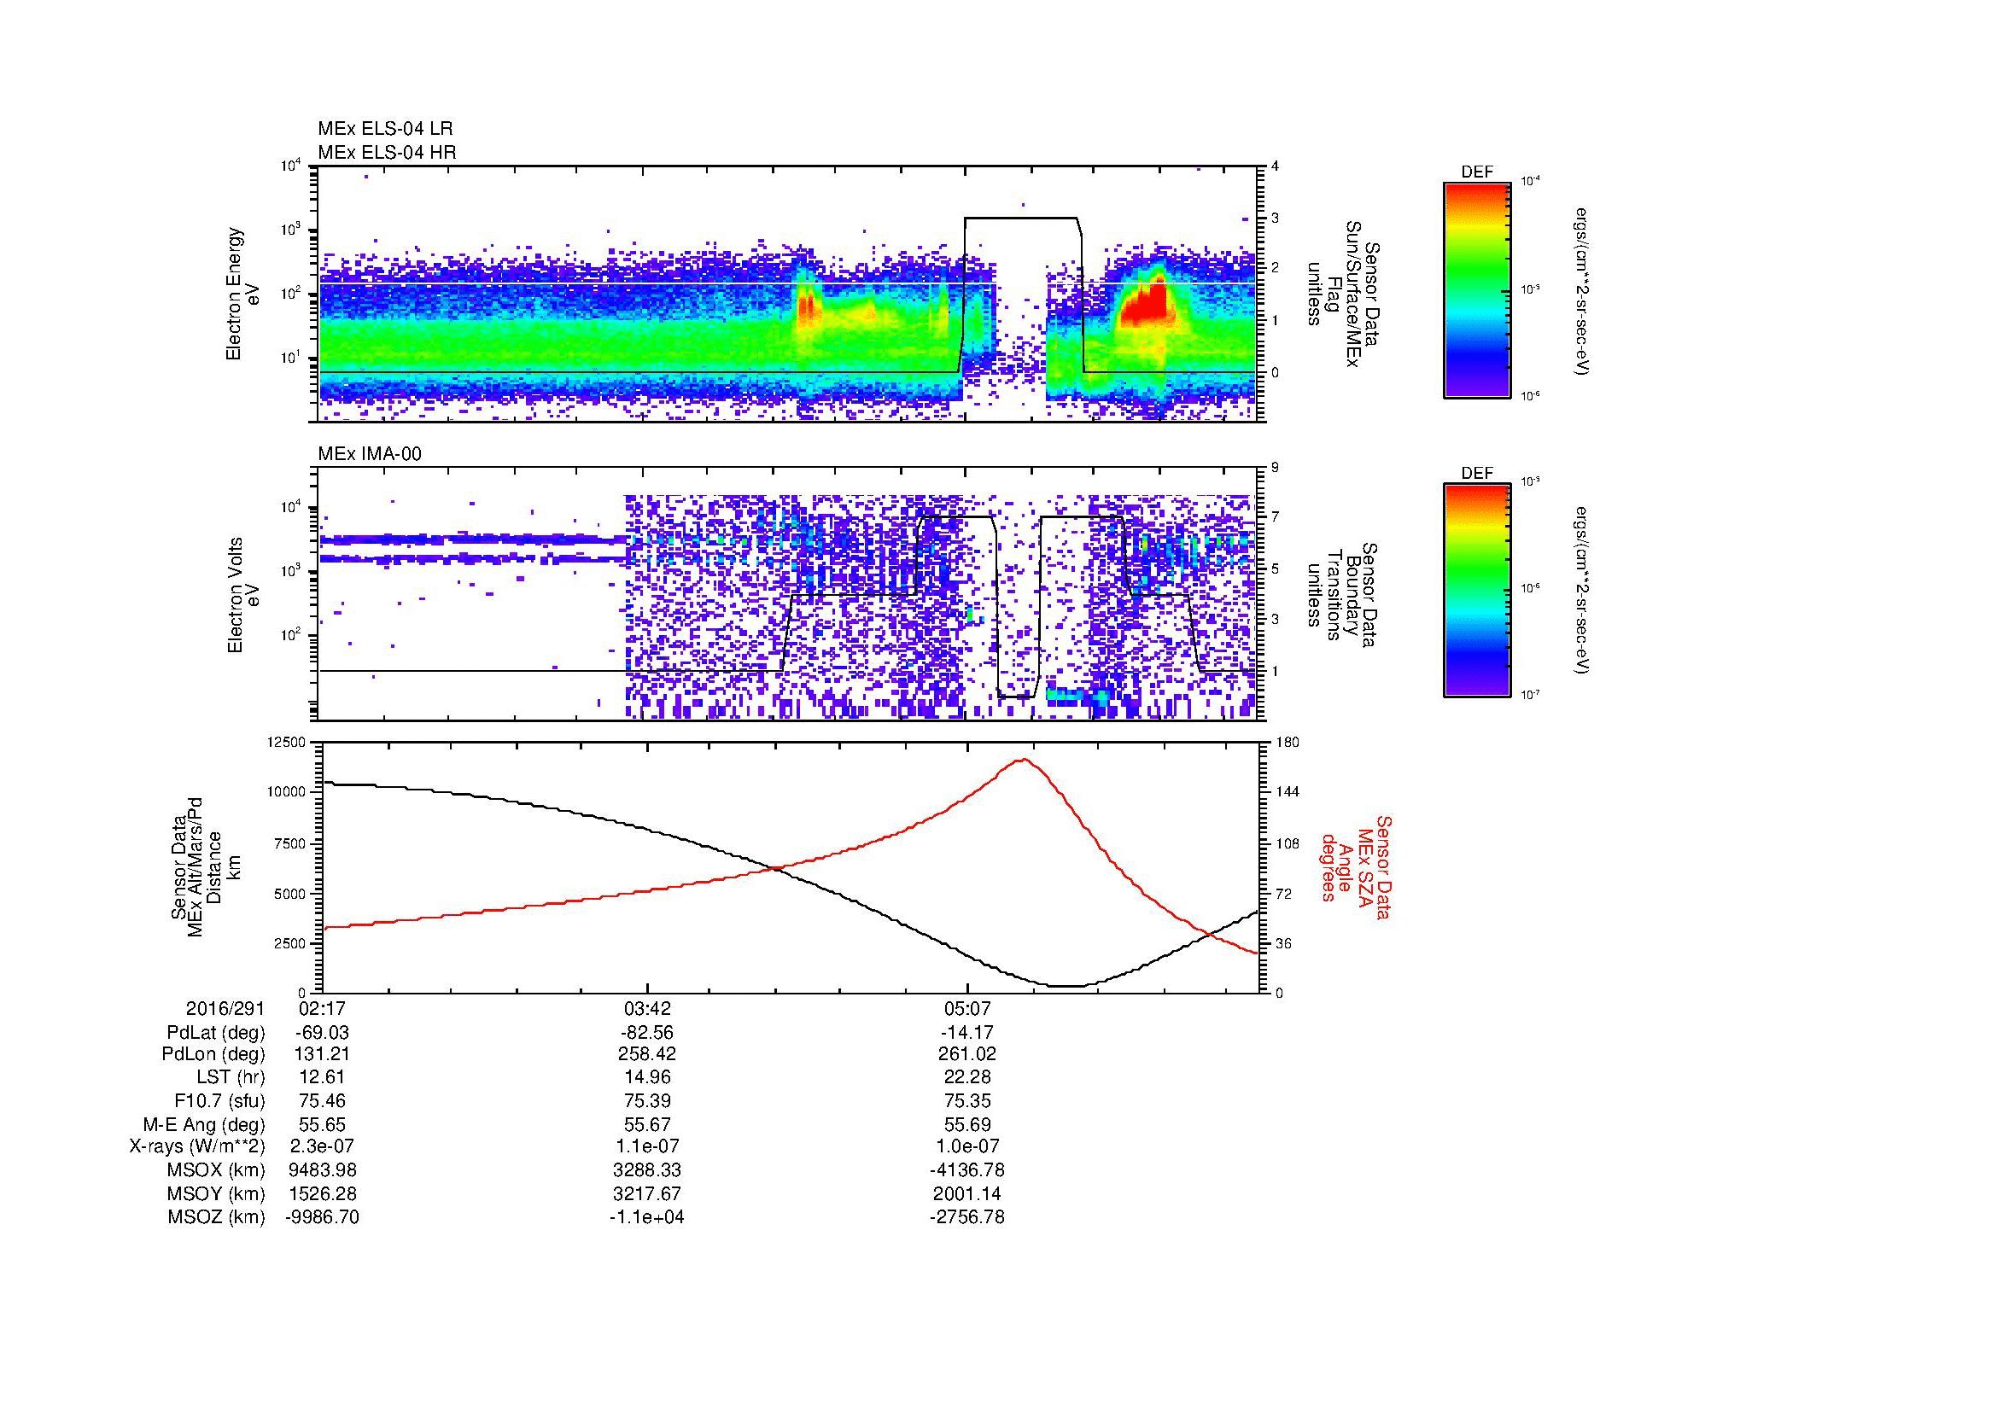The width and height of the screenshot is (1997, 1411).
Task: Click the 'MEx ELS-04 HR' plot title
Action: 387,152
